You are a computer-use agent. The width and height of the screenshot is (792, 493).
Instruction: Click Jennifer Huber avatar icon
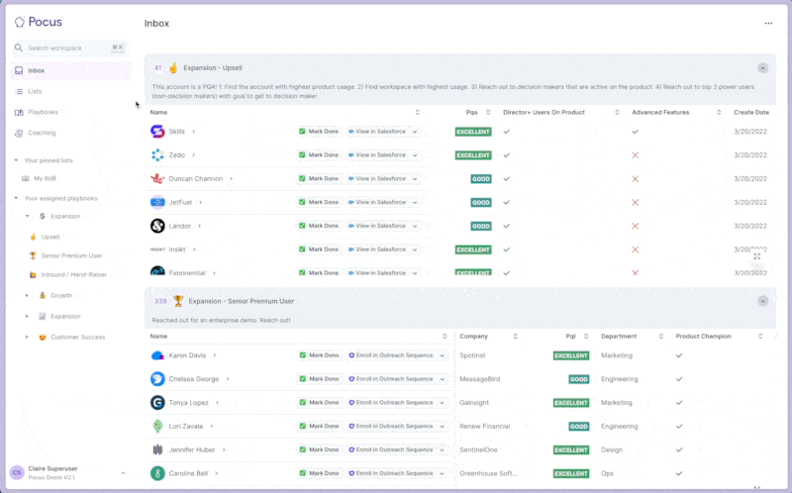click(157, 449)
